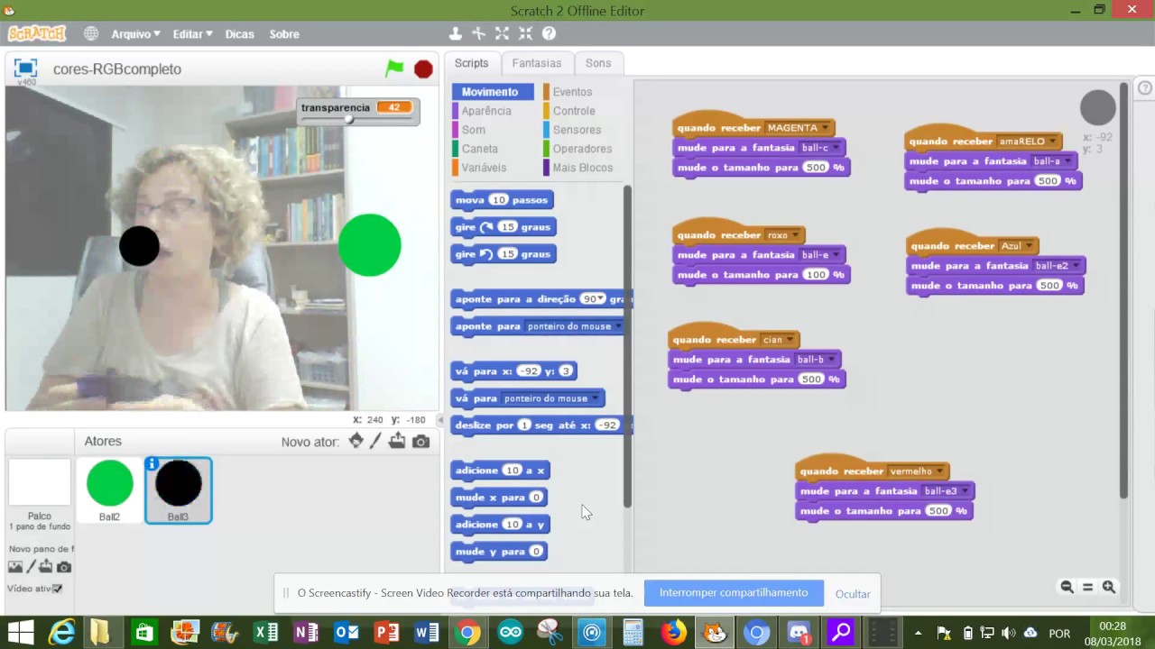Click Interromper compartilhamento button
The width and height of the screenshot is (1155, 649).
click(734, 592)
